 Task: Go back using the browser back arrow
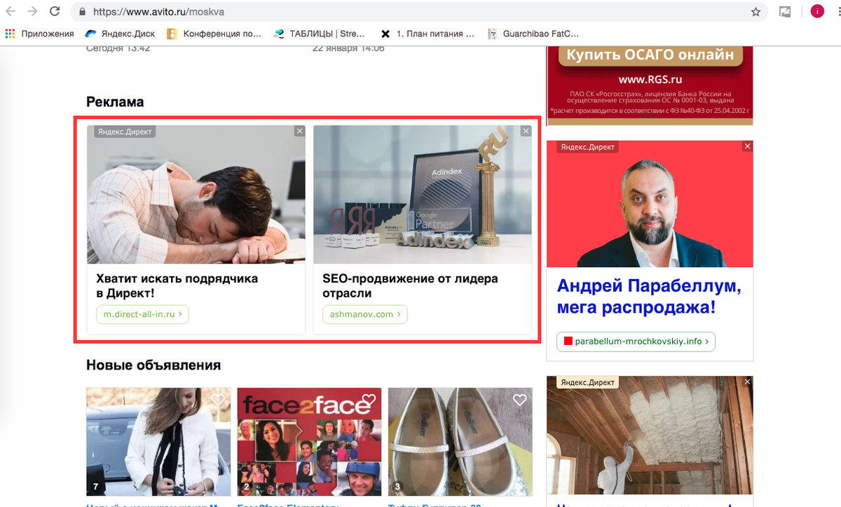click(x=11, y=12)
